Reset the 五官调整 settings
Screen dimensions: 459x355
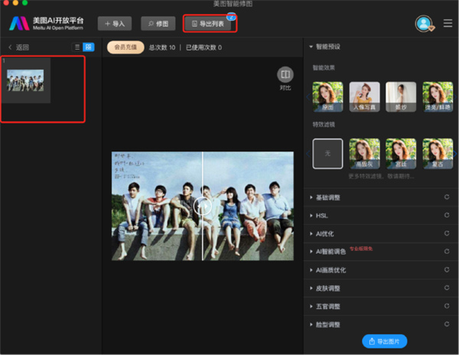[x=447, y=306]
